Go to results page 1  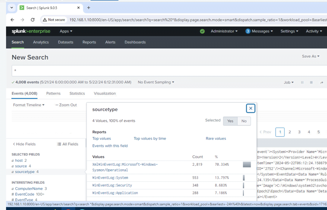[x=280, y=132]
